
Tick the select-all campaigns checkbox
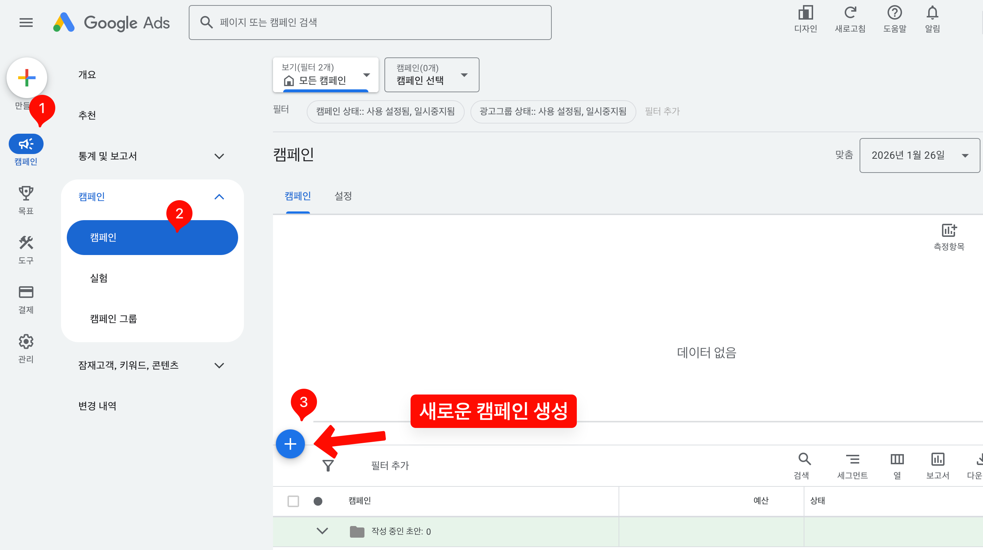pyautogui.click(x=293, y=501)
